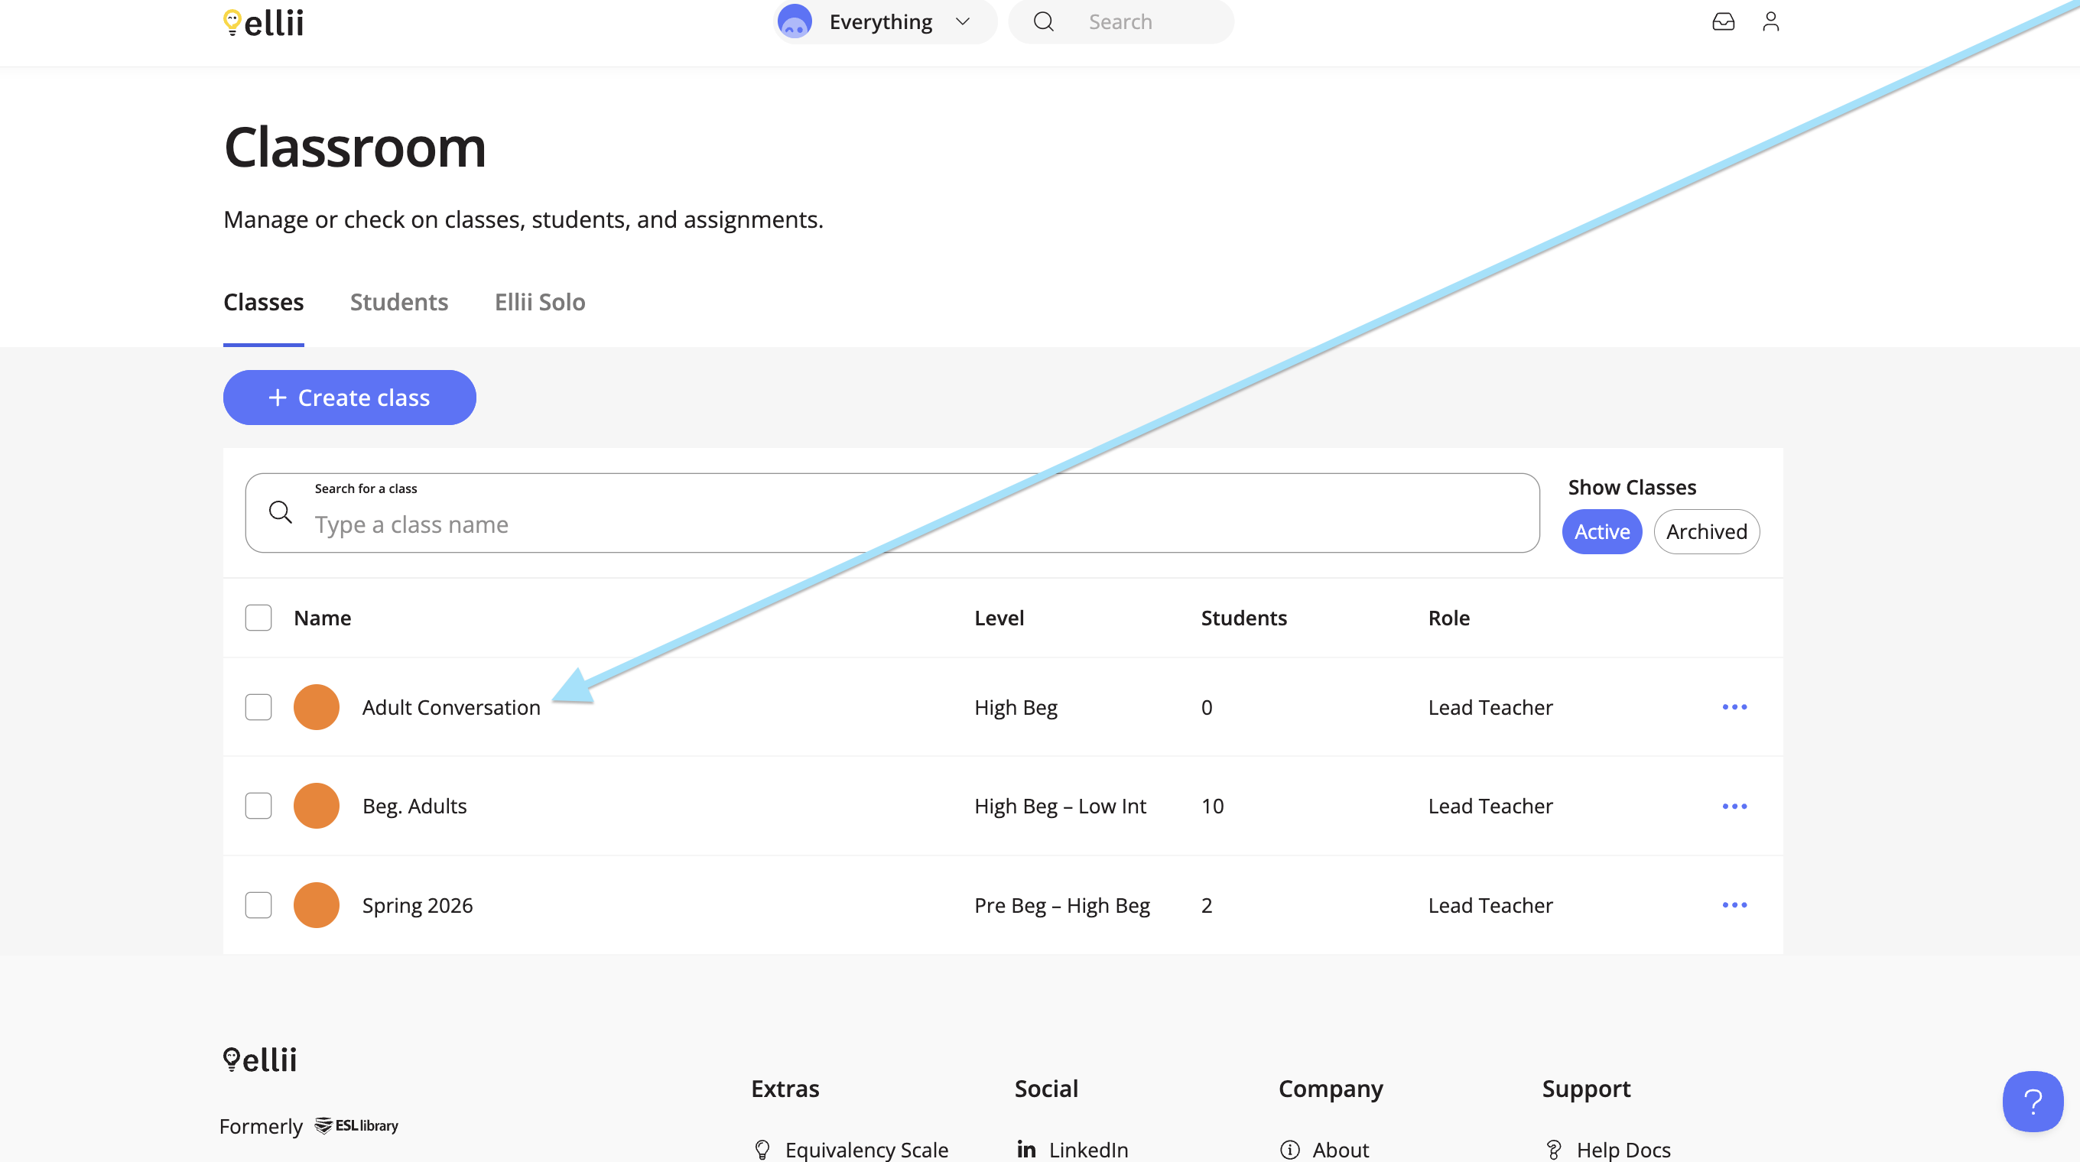Click the Students column header
The width and height of the screenshot is (2080, 1162).
(x=1243, y=618)
